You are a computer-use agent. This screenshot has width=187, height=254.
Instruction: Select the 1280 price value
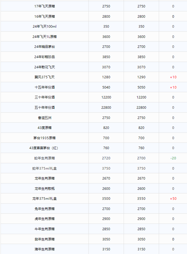click(x=106, y=77)
